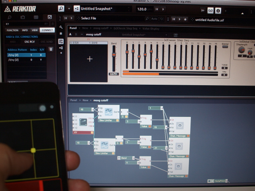Image resolution: width=255 pixels, height=191 pixels.
Task: Toggle the Auto button in player bar
Action: pyautogui.click(x=154, y=19)
